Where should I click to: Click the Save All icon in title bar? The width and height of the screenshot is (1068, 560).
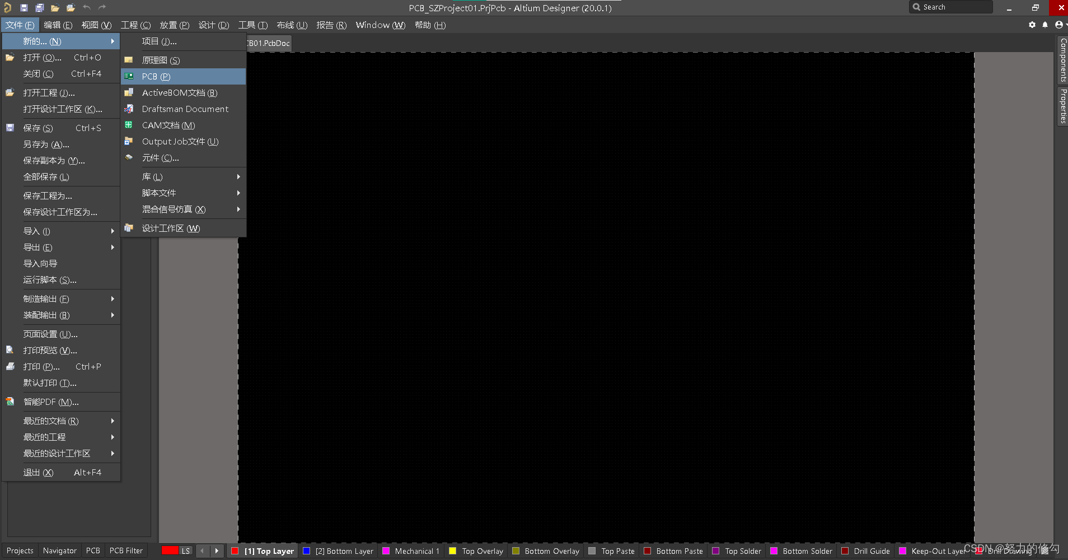pyautogui.click(x=40, y=8)
